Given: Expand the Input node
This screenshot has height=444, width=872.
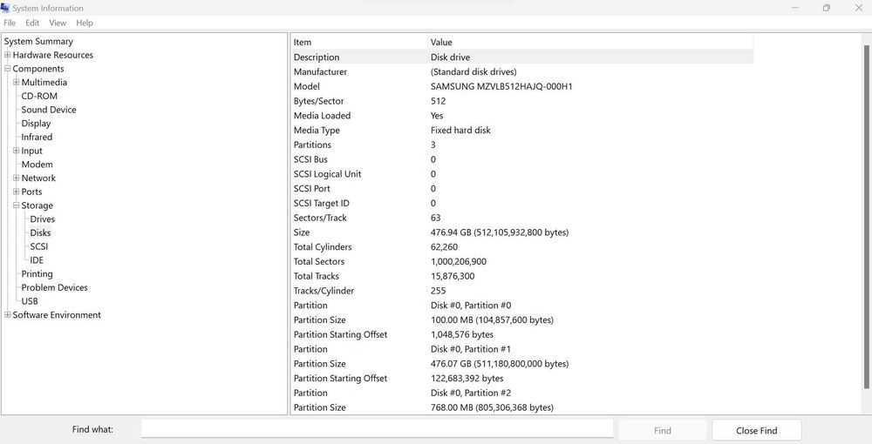Looking at the screenshot, I should coord(16,151).
